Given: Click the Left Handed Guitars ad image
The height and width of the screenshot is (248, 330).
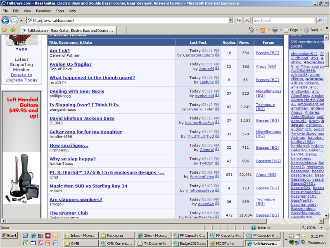Looking at the screenshot, I should 21,155.
